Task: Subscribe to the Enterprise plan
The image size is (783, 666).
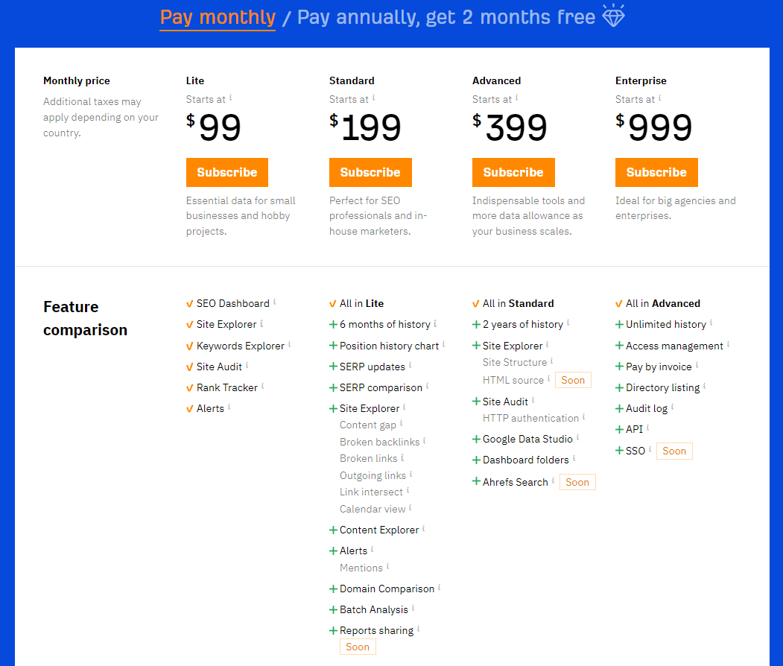Action: click(x=656, y=172)
